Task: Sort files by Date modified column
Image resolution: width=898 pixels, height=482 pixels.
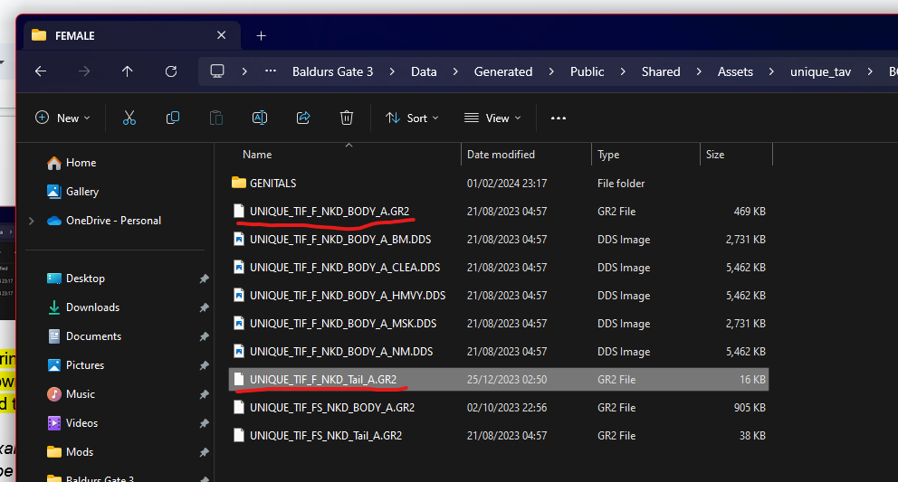Action: (x=501, y=155)
